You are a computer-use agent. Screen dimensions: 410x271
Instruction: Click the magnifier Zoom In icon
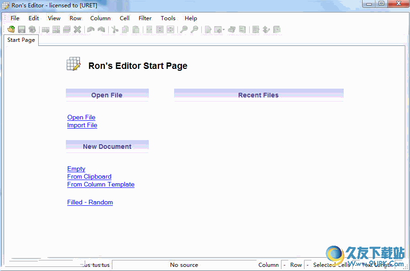(184, 29)
